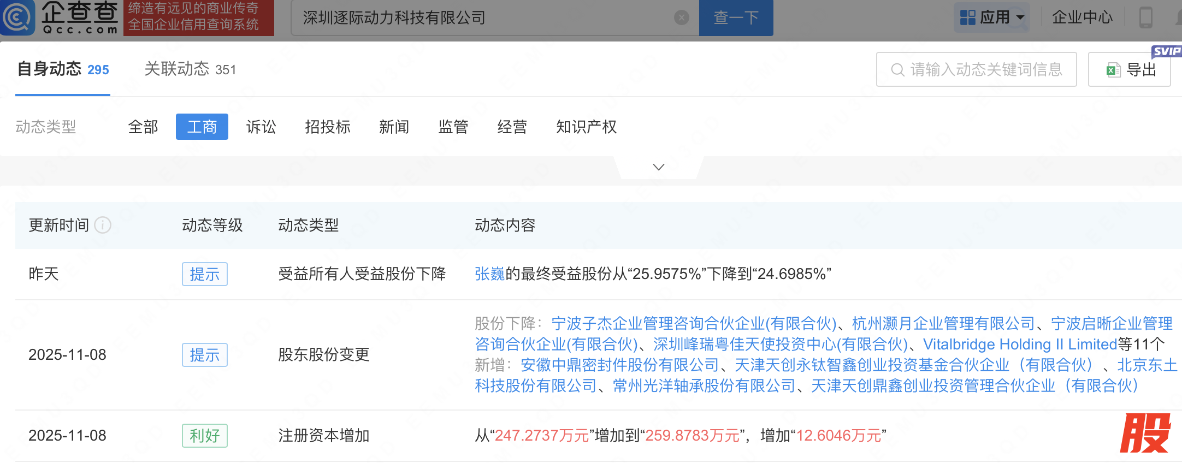Viewport: 1182px width, 463px height.
Task: Open the 张巍 profile link
Action: point(489,274)
